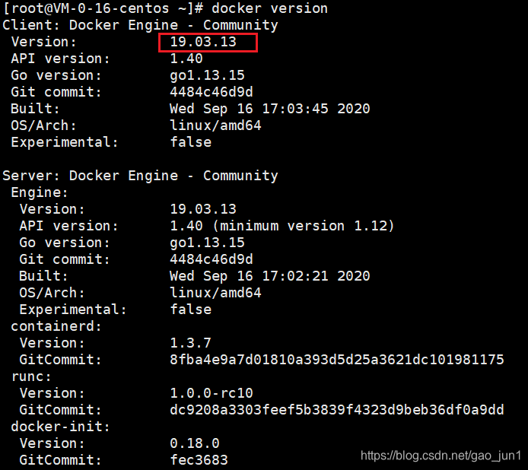Click the client OS/Arch linux/amd64 value
Screen dimensions: 528x470
pyautogui.click(x=215, y=125)
